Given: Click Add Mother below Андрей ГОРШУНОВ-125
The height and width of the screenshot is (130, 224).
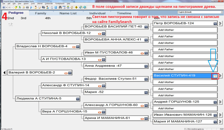Looking at the screenshot, I should [x=185, y=108].
